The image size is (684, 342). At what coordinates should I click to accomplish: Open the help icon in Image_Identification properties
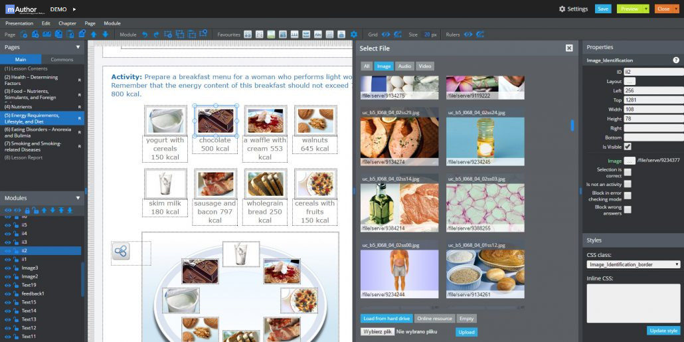[676, 60]
